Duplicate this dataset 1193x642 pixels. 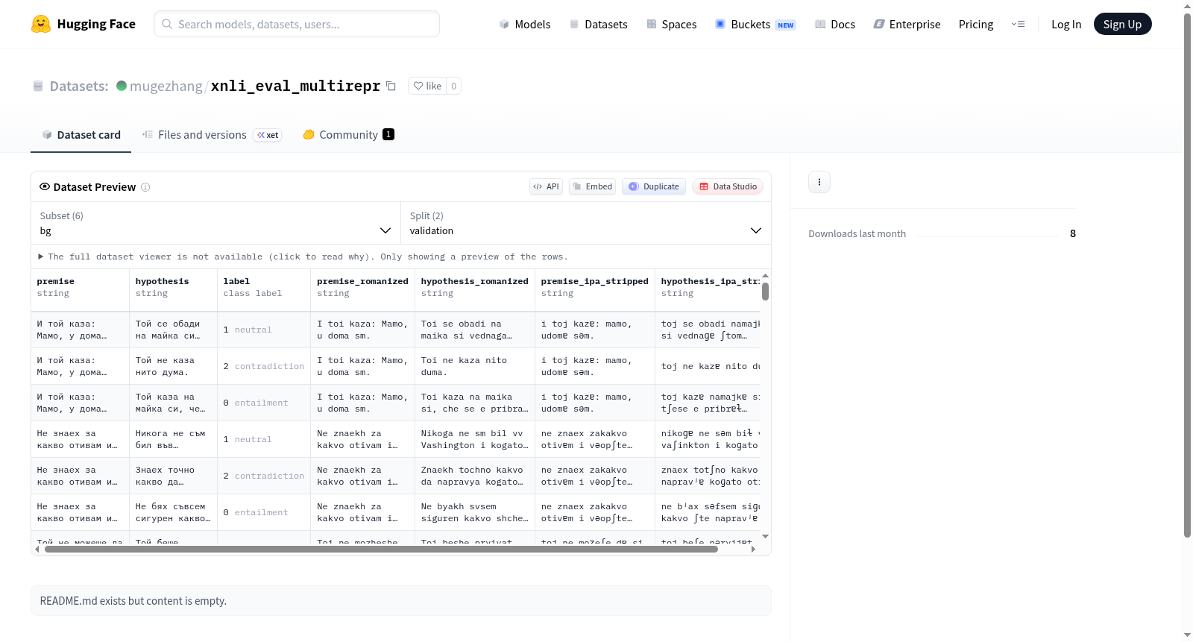tap(654, 186)
